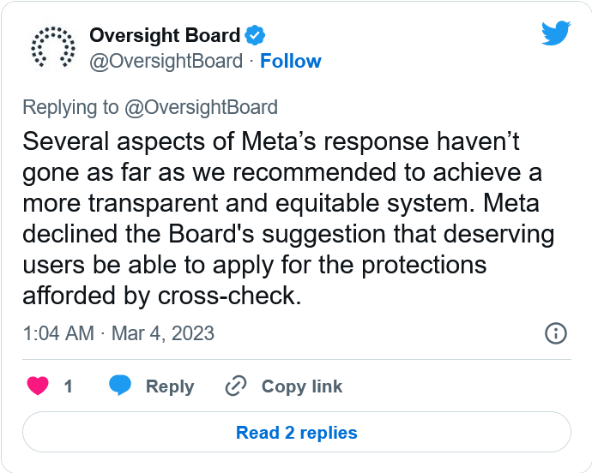Open @OversightBoard in Replying to line

[x=202, y=107]
